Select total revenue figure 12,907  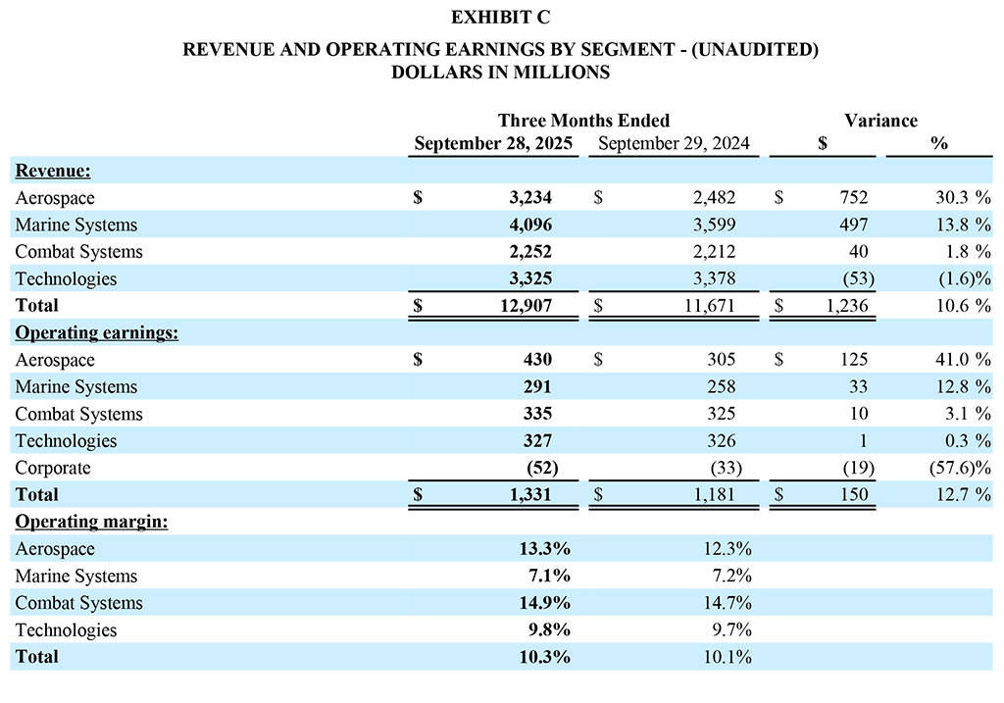pyautogui.click(x=525, y=305)
